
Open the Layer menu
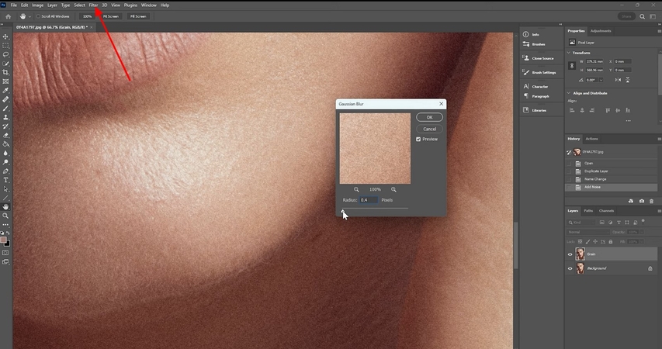coord(52,5)
